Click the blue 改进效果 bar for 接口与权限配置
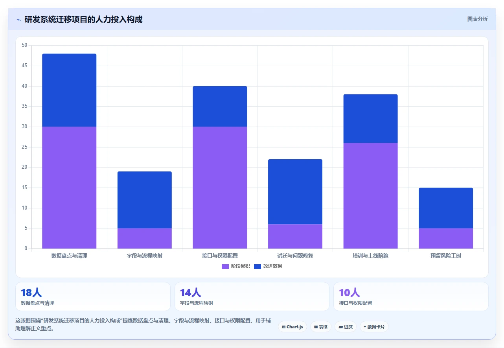 (x=220, y=106)
